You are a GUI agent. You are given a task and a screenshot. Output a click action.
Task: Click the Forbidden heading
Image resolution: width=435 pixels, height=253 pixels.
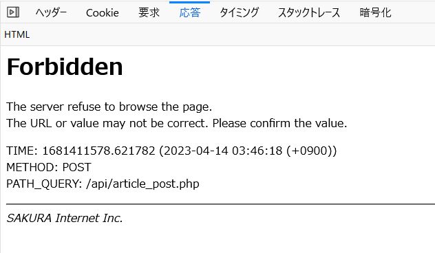click(65, 67)
